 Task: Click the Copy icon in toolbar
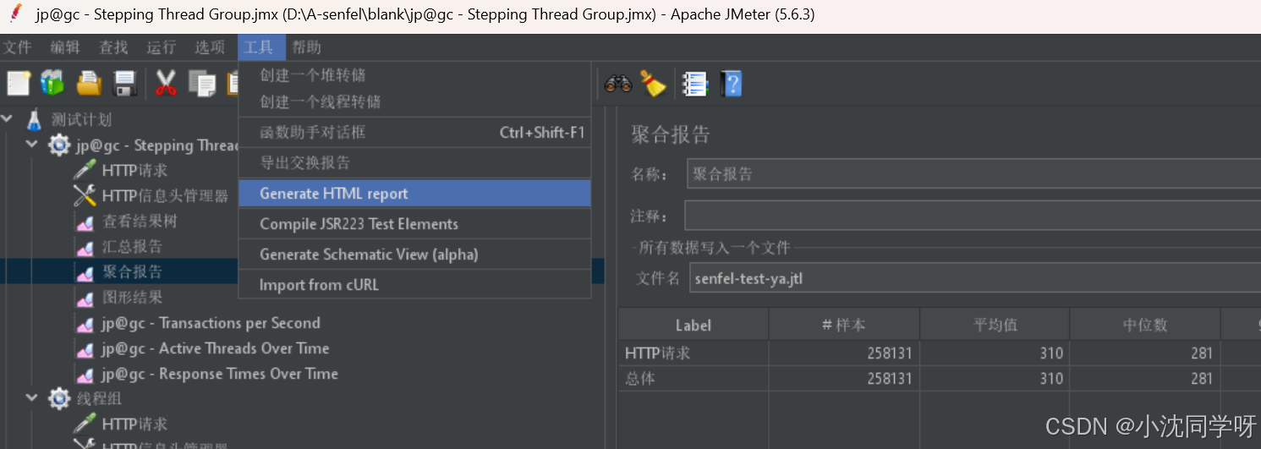(x=202, y=83)
